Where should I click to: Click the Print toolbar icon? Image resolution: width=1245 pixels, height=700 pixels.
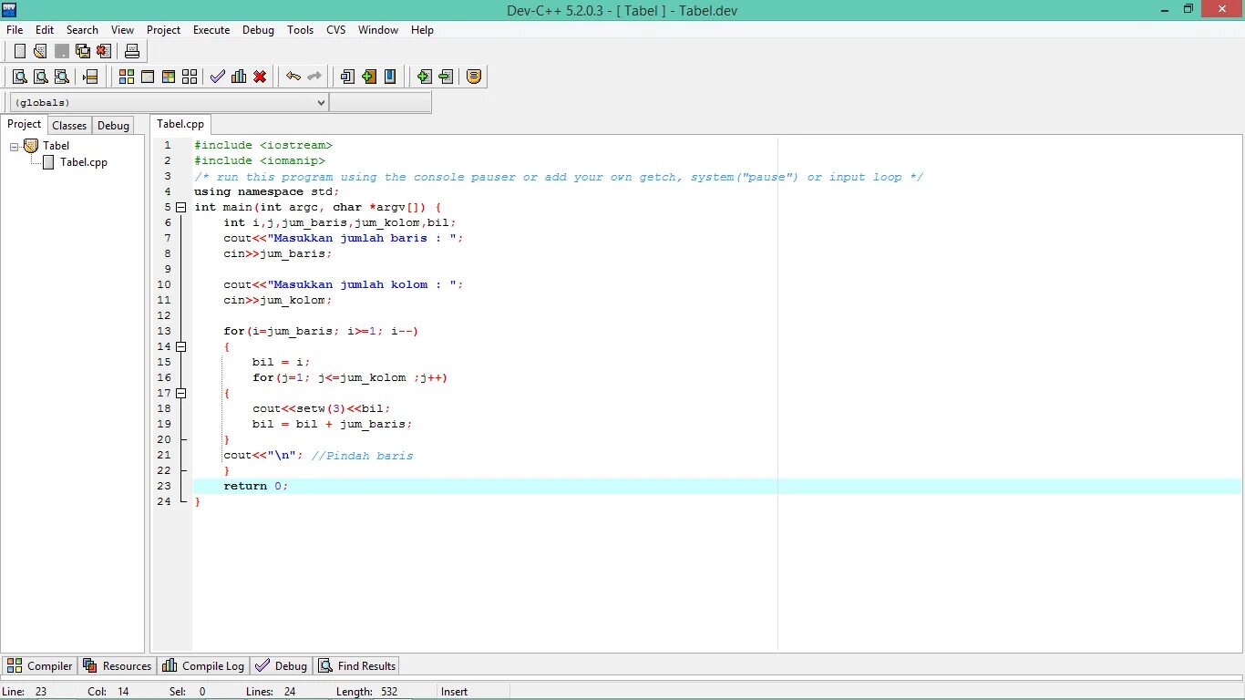point(132,51)
